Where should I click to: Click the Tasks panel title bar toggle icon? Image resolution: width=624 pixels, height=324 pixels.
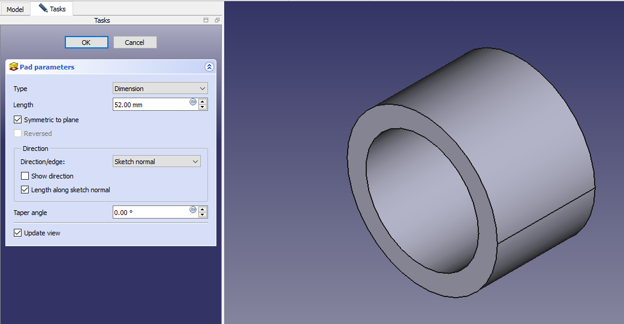[206, 20]
